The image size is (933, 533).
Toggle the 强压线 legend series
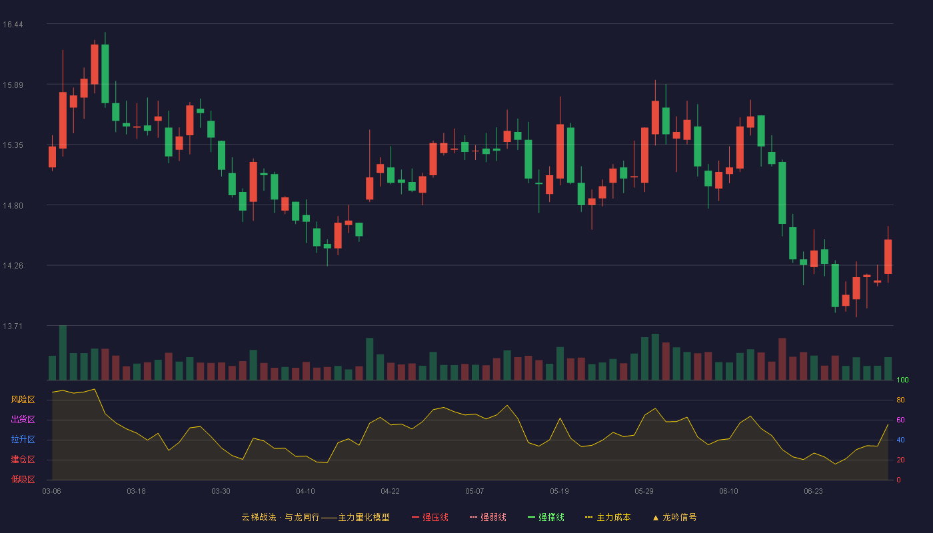point(430,517)
